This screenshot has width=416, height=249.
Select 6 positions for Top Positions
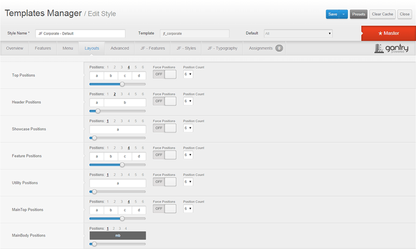(x=143, y=67)
